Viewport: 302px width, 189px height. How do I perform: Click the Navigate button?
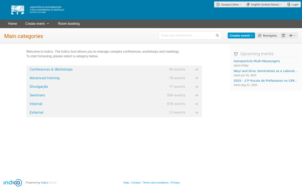point(267,35)
